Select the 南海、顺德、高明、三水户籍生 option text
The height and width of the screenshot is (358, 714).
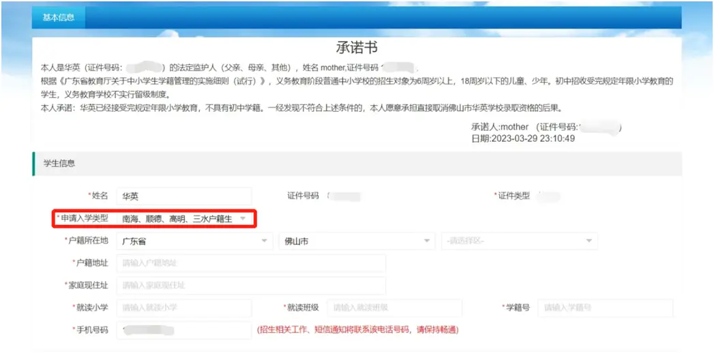click(x=177, y=218)
